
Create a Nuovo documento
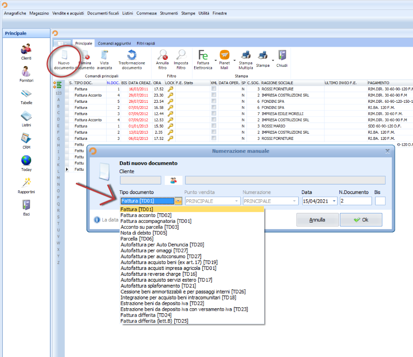64,60
